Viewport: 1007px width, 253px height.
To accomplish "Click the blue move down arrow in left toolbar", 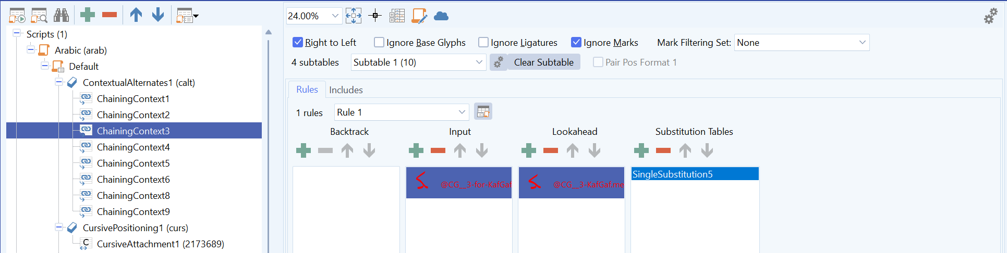I will click(x=158, y=15).
